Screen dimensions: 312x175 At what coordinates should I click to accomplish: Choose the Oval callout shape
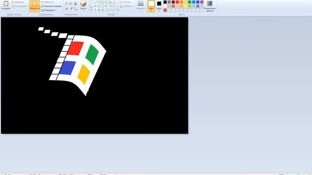(x=110, y=10)
